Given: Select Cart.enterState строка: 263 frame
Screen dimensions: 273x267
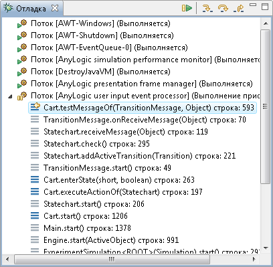Looking at the screenshot, I should pos(119,180).
